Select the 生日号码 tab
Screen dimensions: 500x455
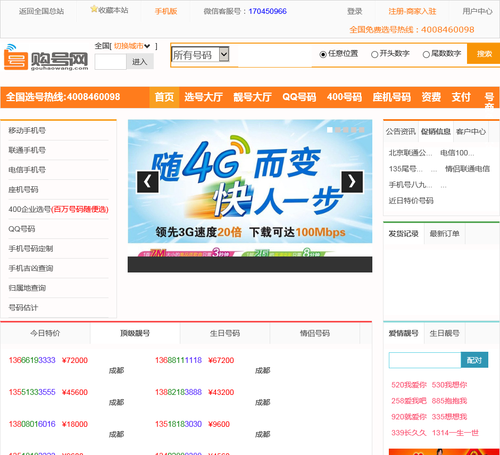225,333
